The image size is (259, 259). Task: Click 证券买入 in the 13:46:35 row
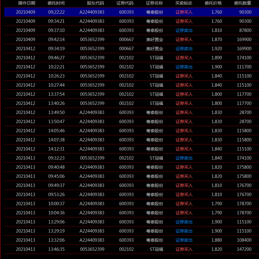click(184, 249)
